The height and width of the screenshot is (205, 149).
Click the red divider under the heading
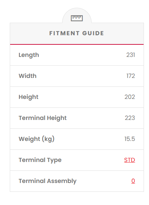pos(77,44)
